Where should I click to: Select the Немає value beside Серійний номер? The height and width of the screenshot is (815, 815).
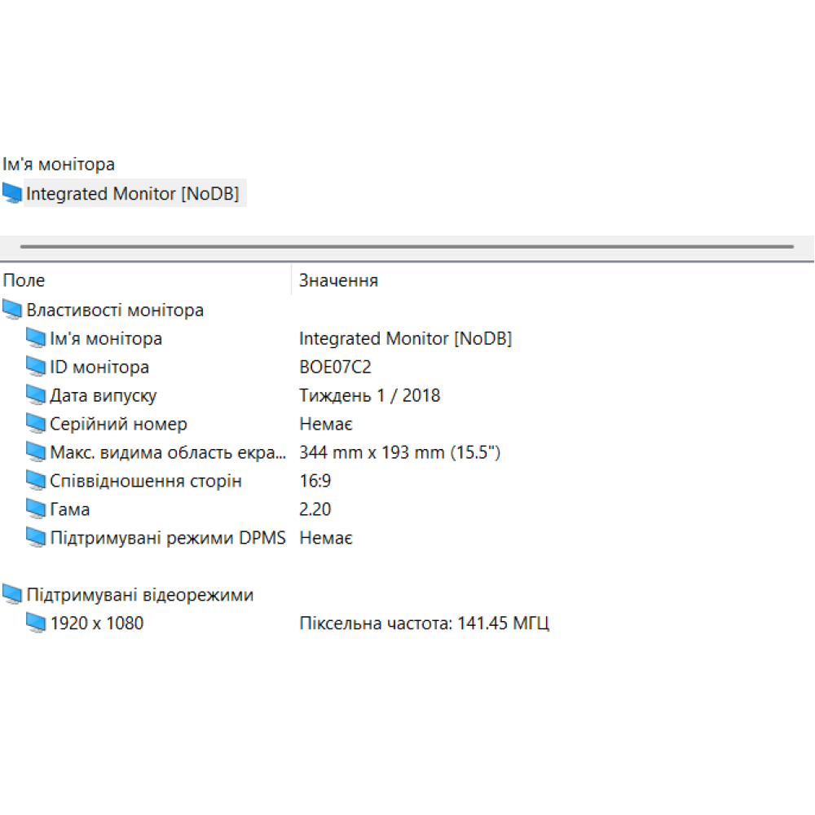click(324, 423)
